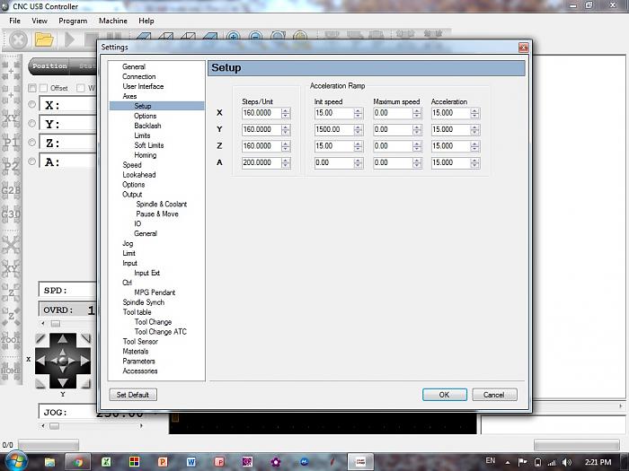Click the G28 sidebar icon

point(11,190)
